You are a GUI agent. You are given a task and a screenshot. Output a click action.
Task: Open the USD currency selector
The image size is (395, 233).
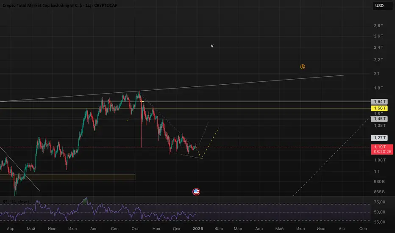coord(383,6)
